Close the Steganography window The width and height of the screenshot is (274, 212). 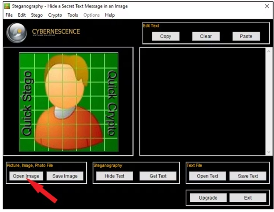[x=266, y=6]
